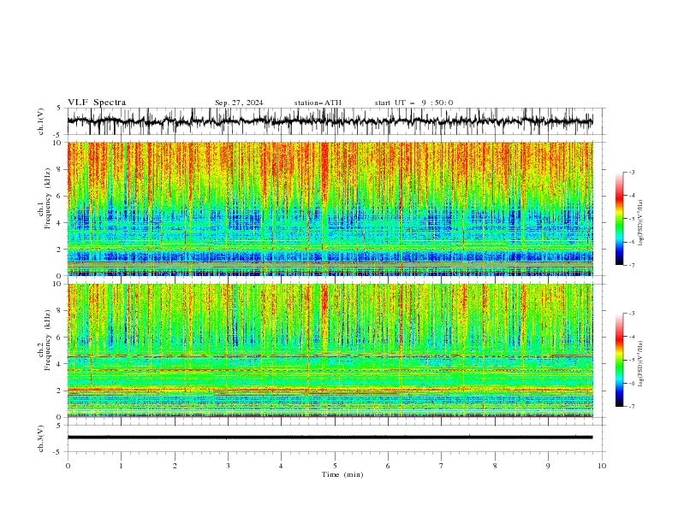The width and height of the screenshot is (678, 523).
Task: Click the "station=ATH" header label
Action: tap(318, 103)
